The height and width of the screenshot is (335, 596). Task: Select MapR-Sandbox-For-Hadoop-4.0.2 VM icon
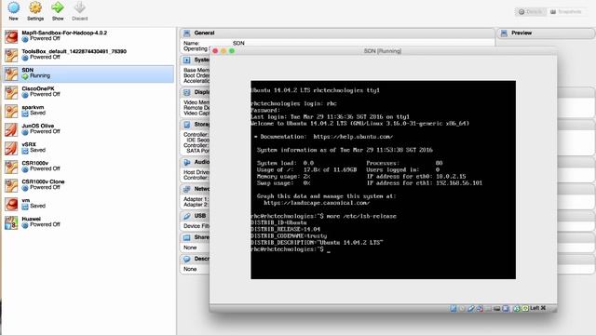[11, 36]
